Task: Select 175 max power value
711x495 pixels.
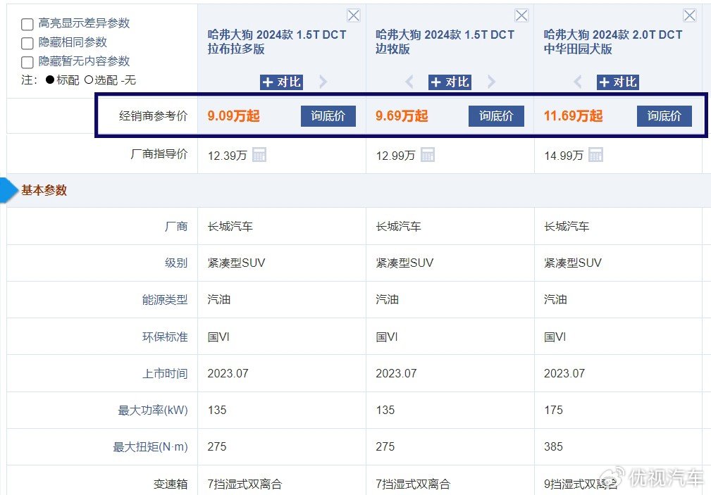Action: pos(553,411)
